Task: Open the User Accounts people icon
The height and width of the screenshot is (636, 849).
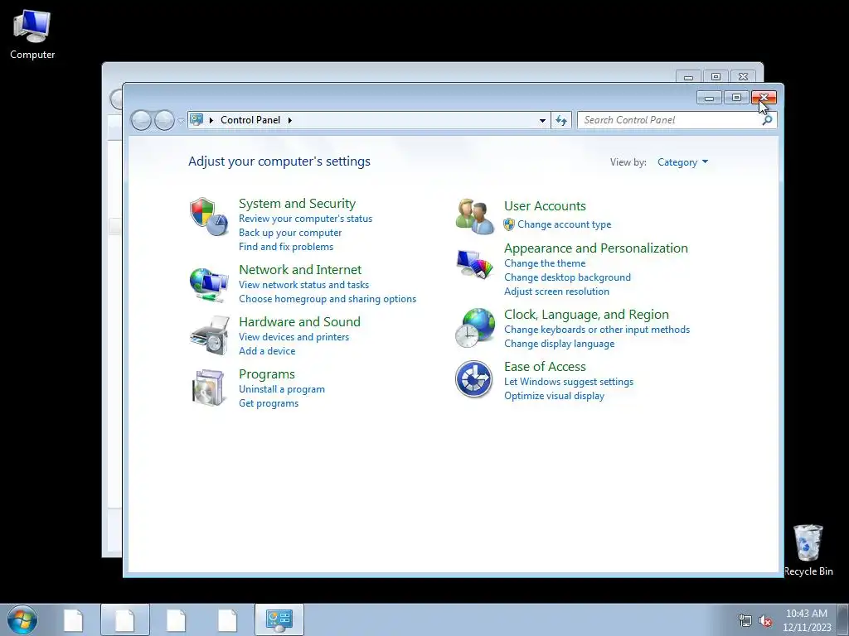Action: tap(474, 216)
